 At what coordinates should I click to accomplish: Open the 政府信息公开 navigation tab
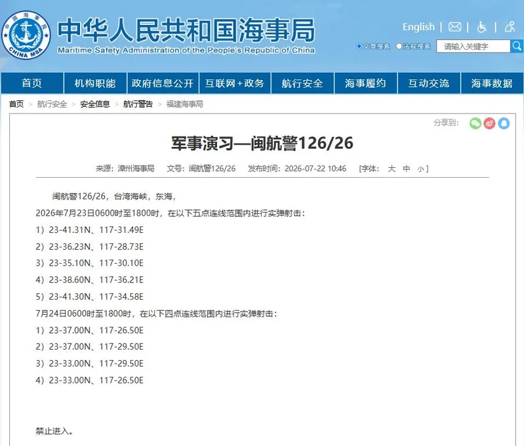[163, 83]
